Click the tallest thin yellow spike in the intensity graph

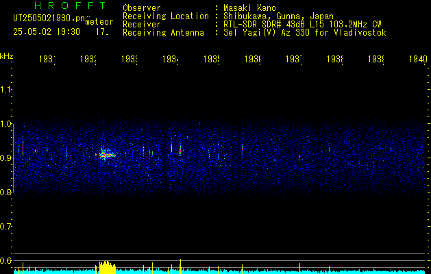[181, 266]
